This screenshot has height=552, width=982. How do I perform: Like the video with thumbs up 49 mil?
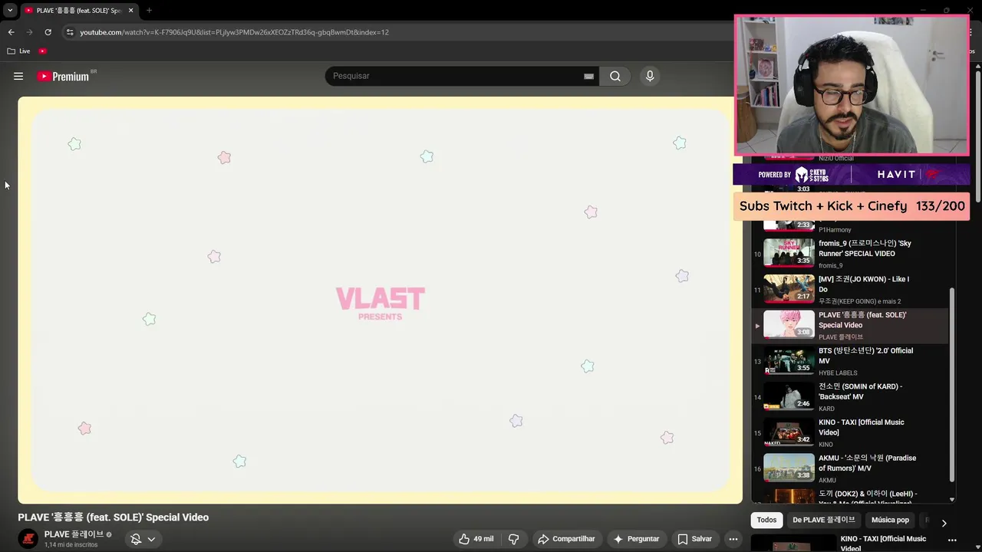point(476,539)
